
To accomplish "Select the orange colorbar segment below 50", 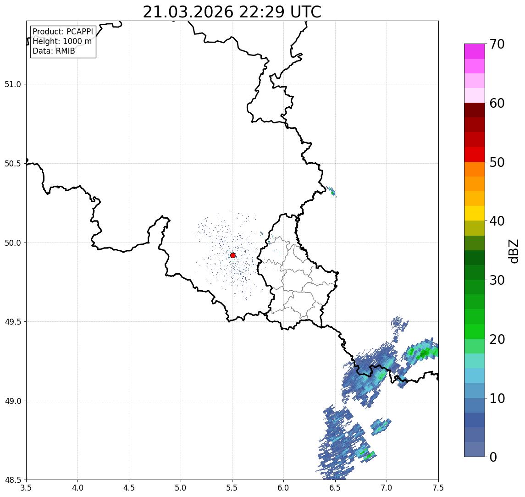I will click(475, 169).
